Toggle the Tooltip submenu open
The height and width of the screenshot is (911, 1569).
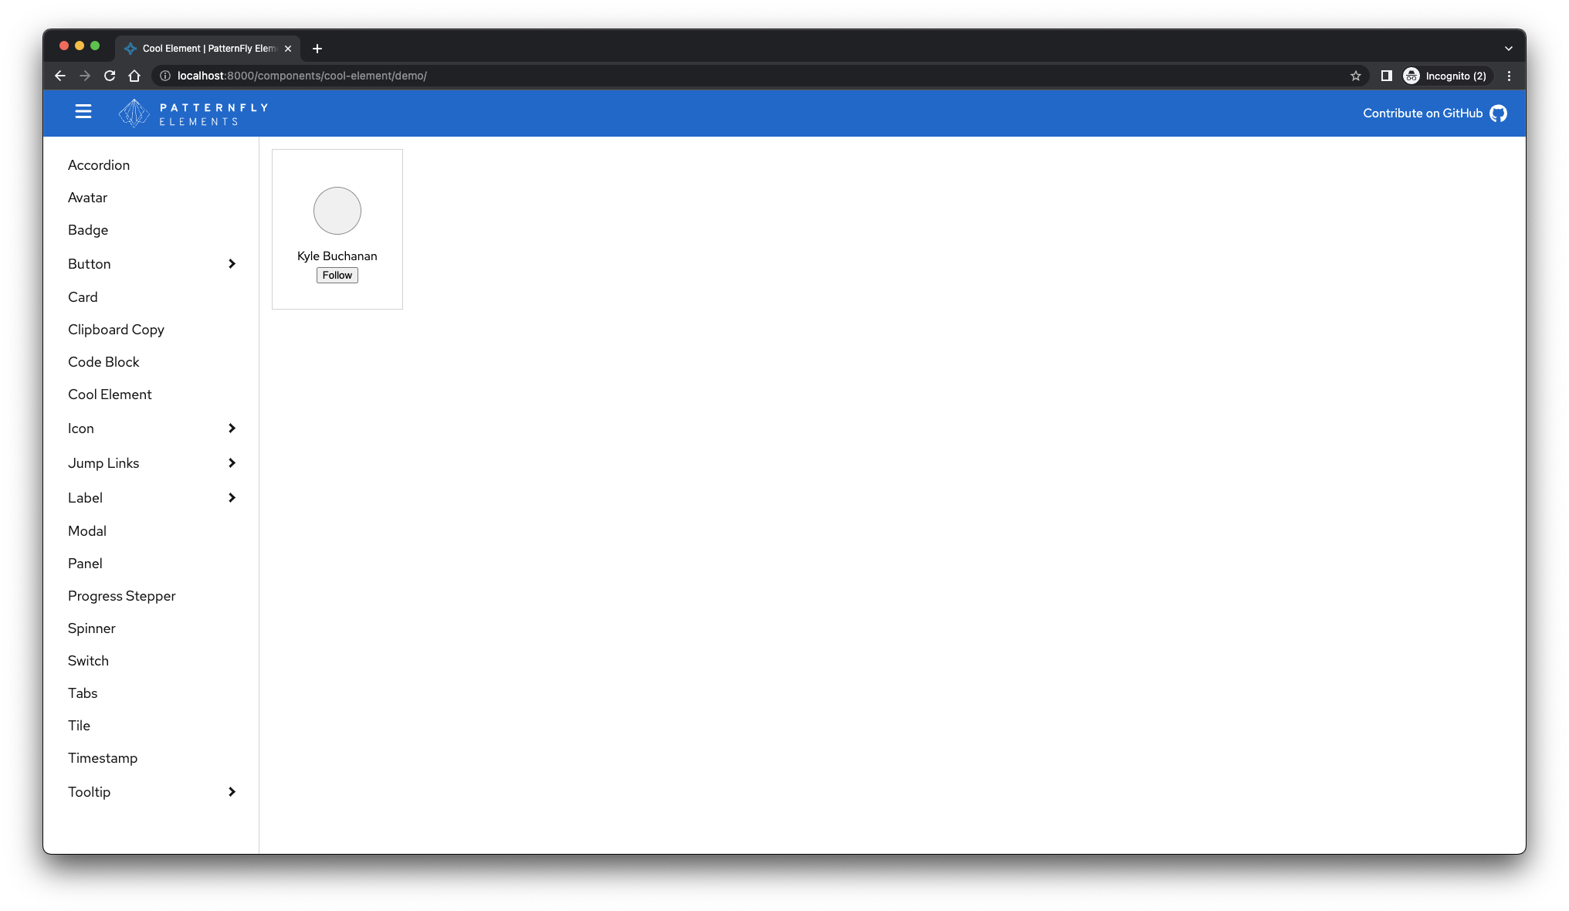tap(231, 791)
